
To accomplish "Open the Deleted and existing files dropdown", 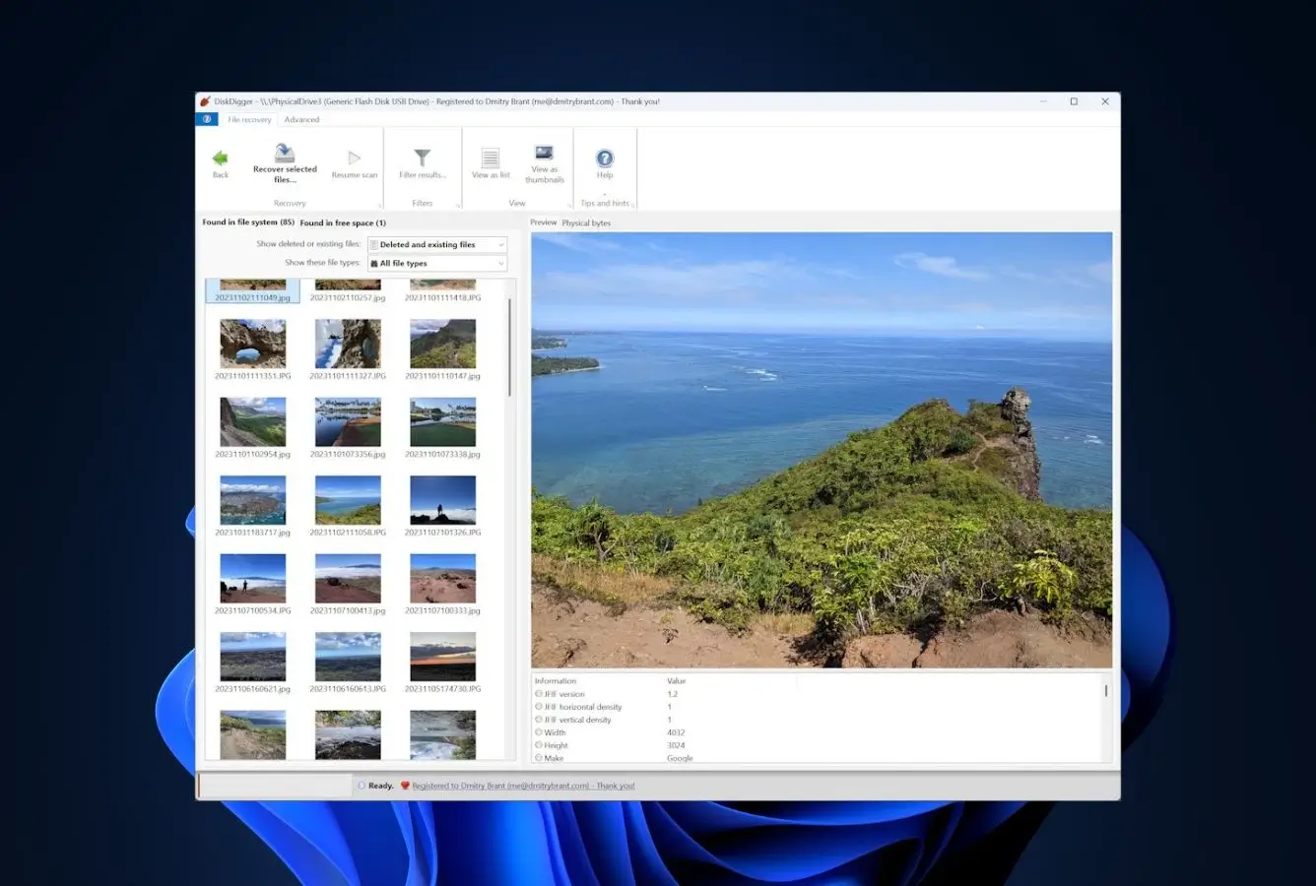I will [437, 244].
